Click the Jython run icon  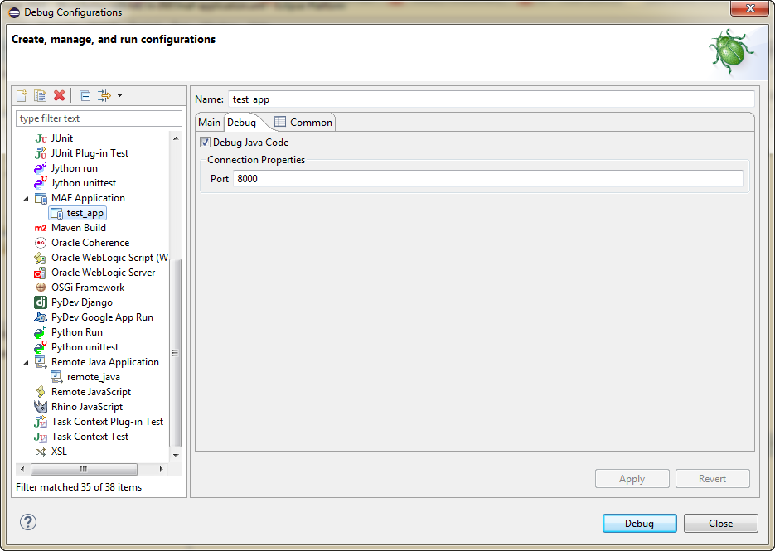tap(41, 168)
